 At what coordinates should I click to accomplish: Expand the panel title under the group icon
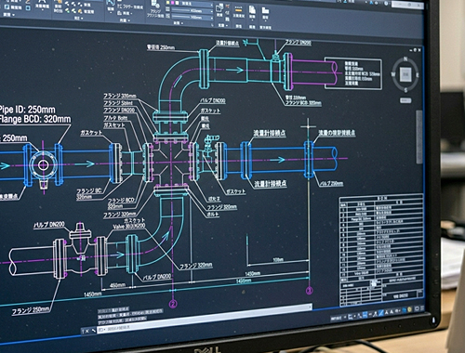click(x=223, y=25)
